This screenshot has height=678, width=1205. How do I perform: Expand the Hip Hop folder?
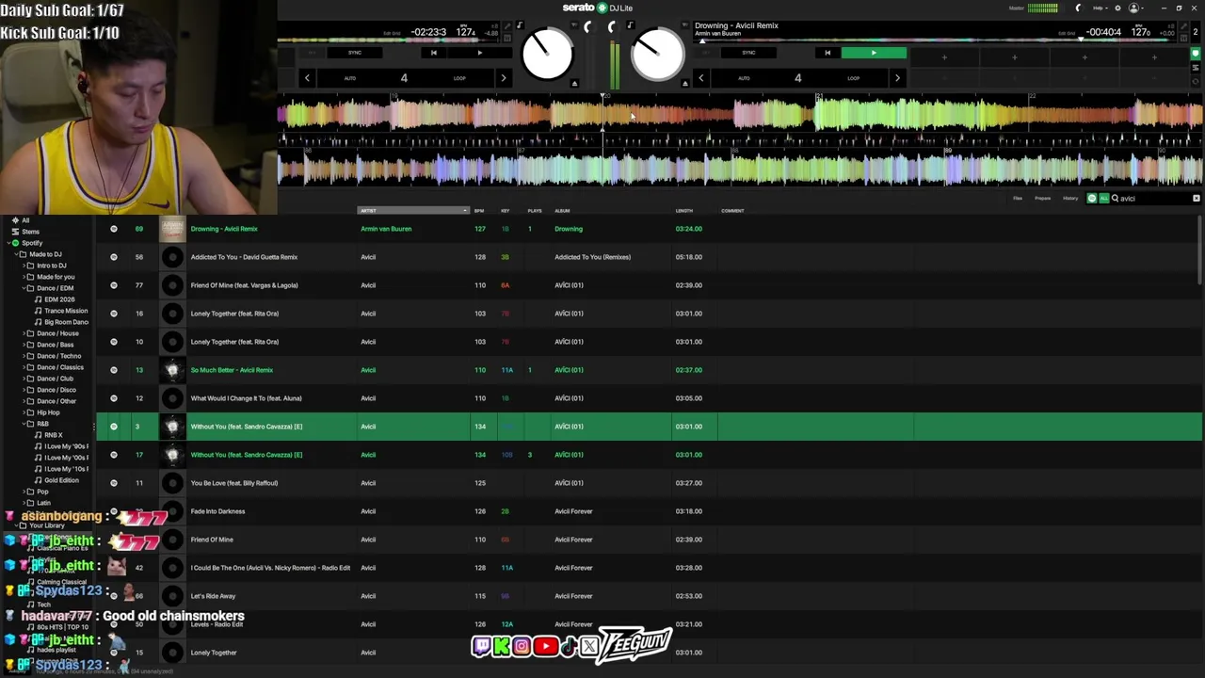click(24, 412)
